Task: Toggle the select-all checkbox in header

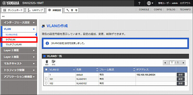Action: (x=46, y=70)
